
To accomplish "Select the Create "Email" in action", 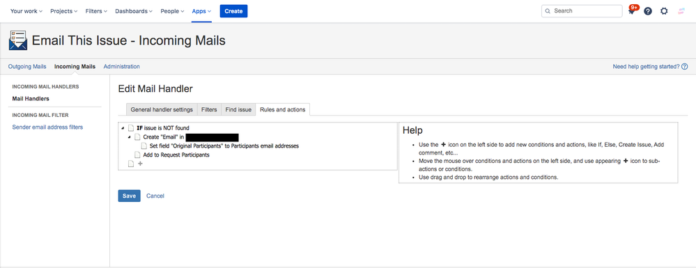I will click(164, 136).
